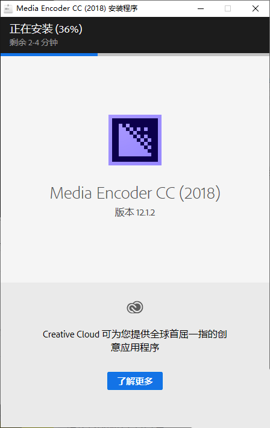270x428 pixels.
Task: Click the gray unfilled part of progress bar
Action: point(183,54)
